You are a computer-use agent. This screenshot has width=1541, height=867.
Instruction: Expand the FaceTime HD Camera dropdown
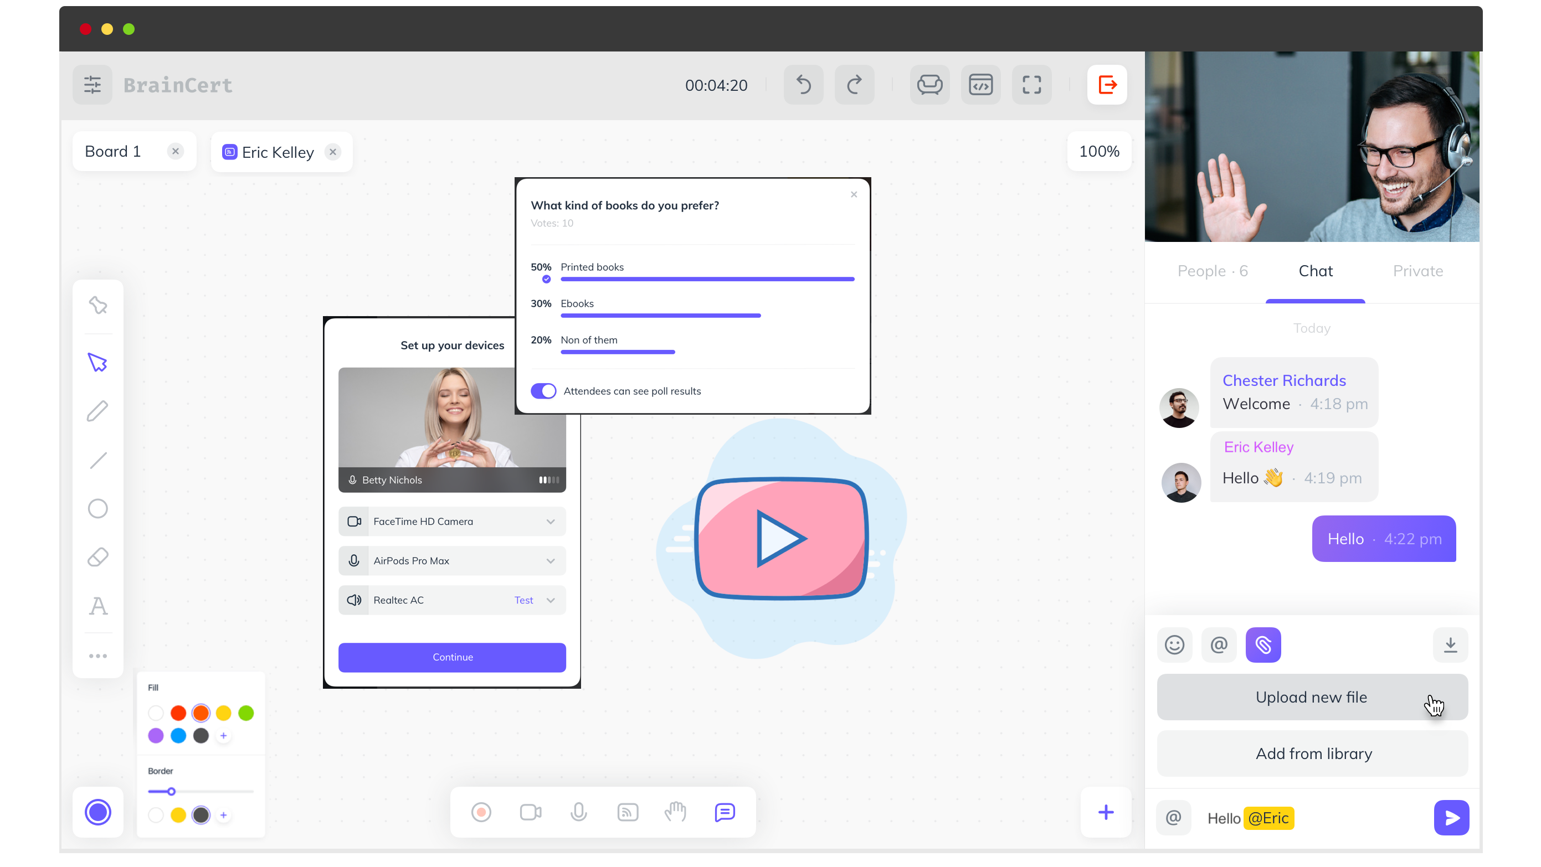coord(551,521)
